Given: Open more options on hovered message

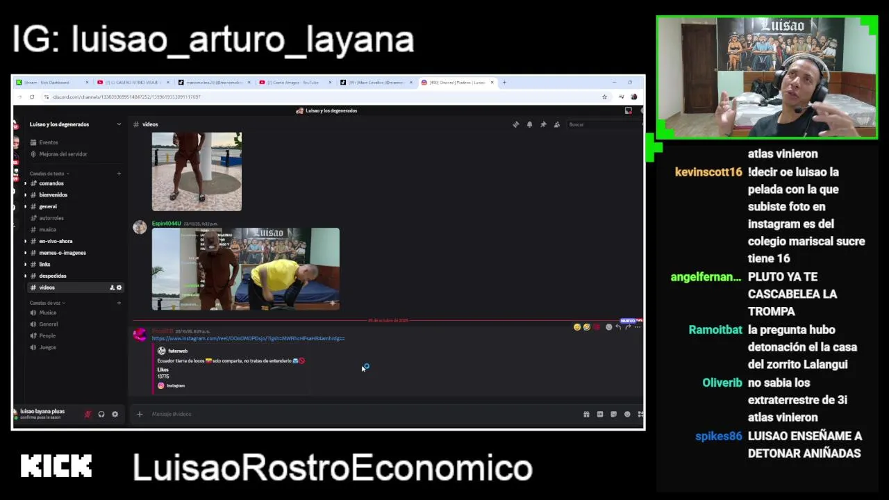Looking at the screenshot, I should point(637,326).
